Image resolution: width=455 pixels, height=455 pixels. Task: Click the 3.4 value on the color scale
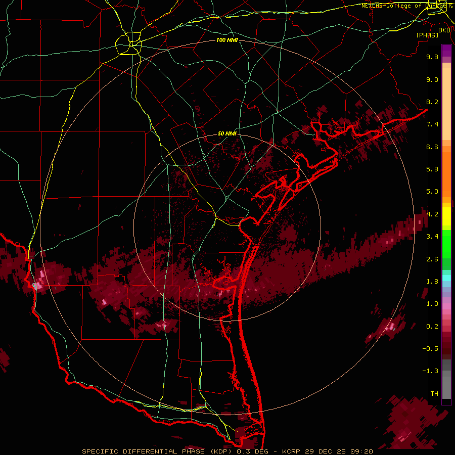432,237
